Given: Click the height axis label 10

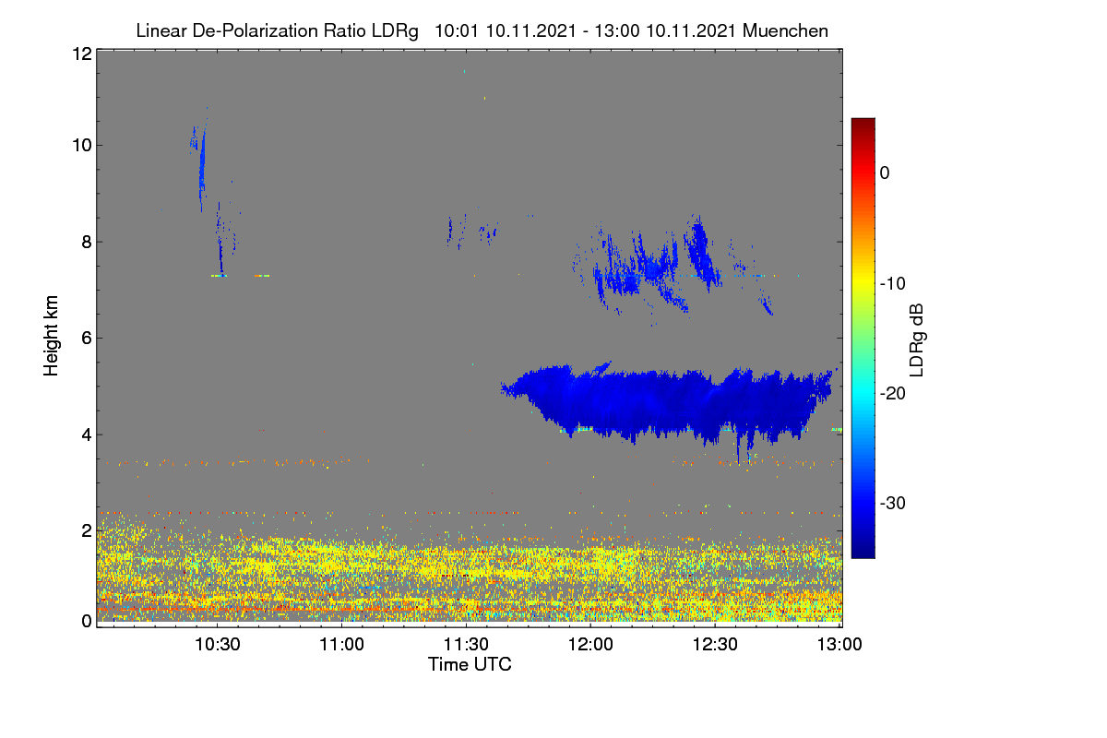Looking at the screenshot, I should click(80, 146).
